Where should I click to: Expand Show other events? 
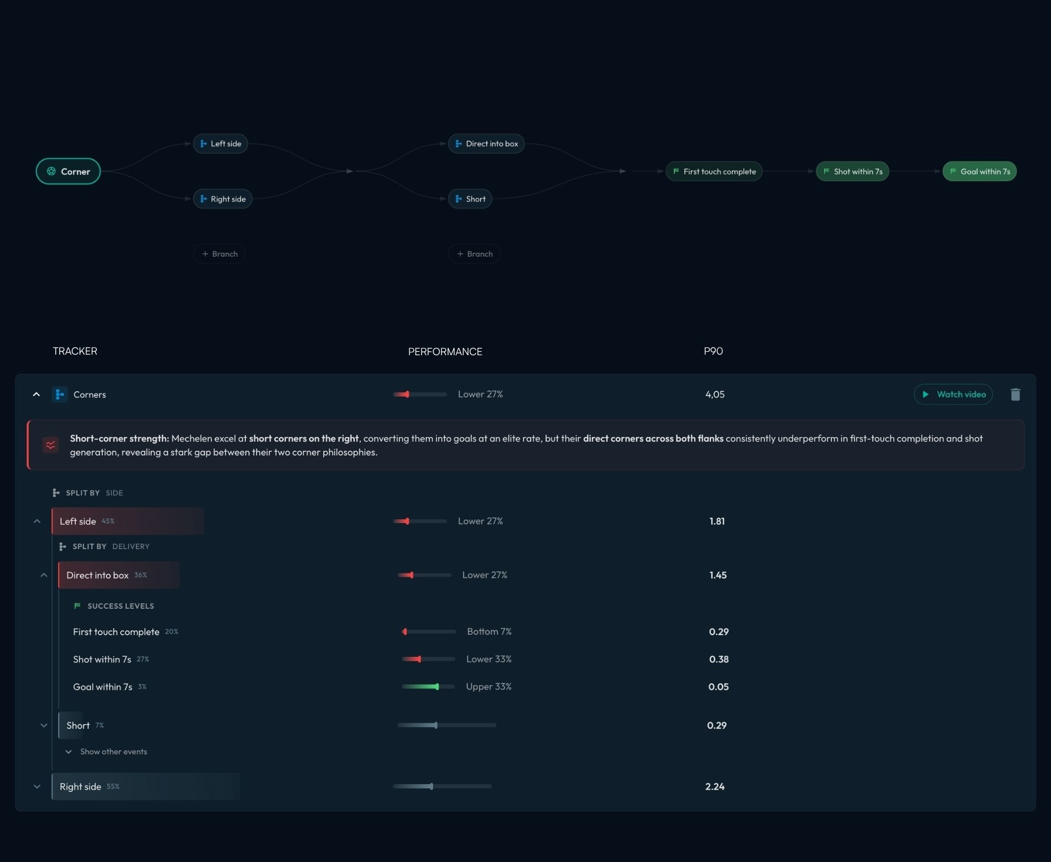pyautogui.click(x=106, y=751)
